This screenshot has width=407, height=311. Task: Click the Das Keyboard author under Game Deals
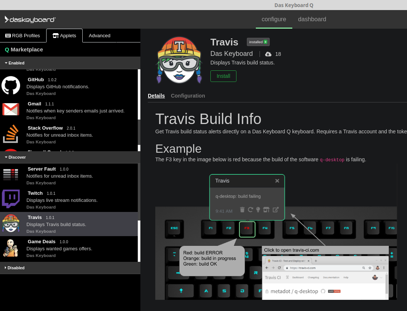coord(41,256)
